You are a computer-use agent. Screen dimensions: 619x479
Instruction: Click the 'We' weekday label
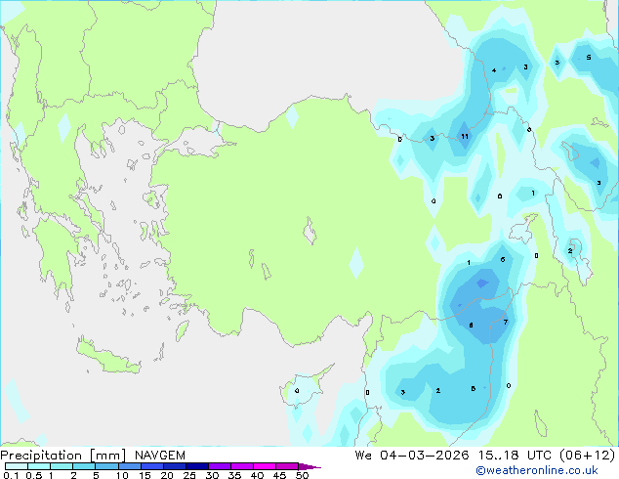363,456
